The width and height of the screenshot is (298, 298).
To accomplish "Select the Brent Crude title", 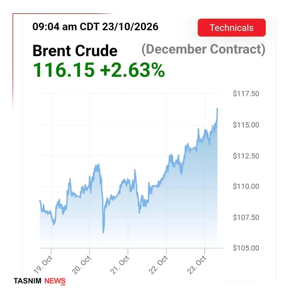I will pyautogui.click(x=75, y=51).
